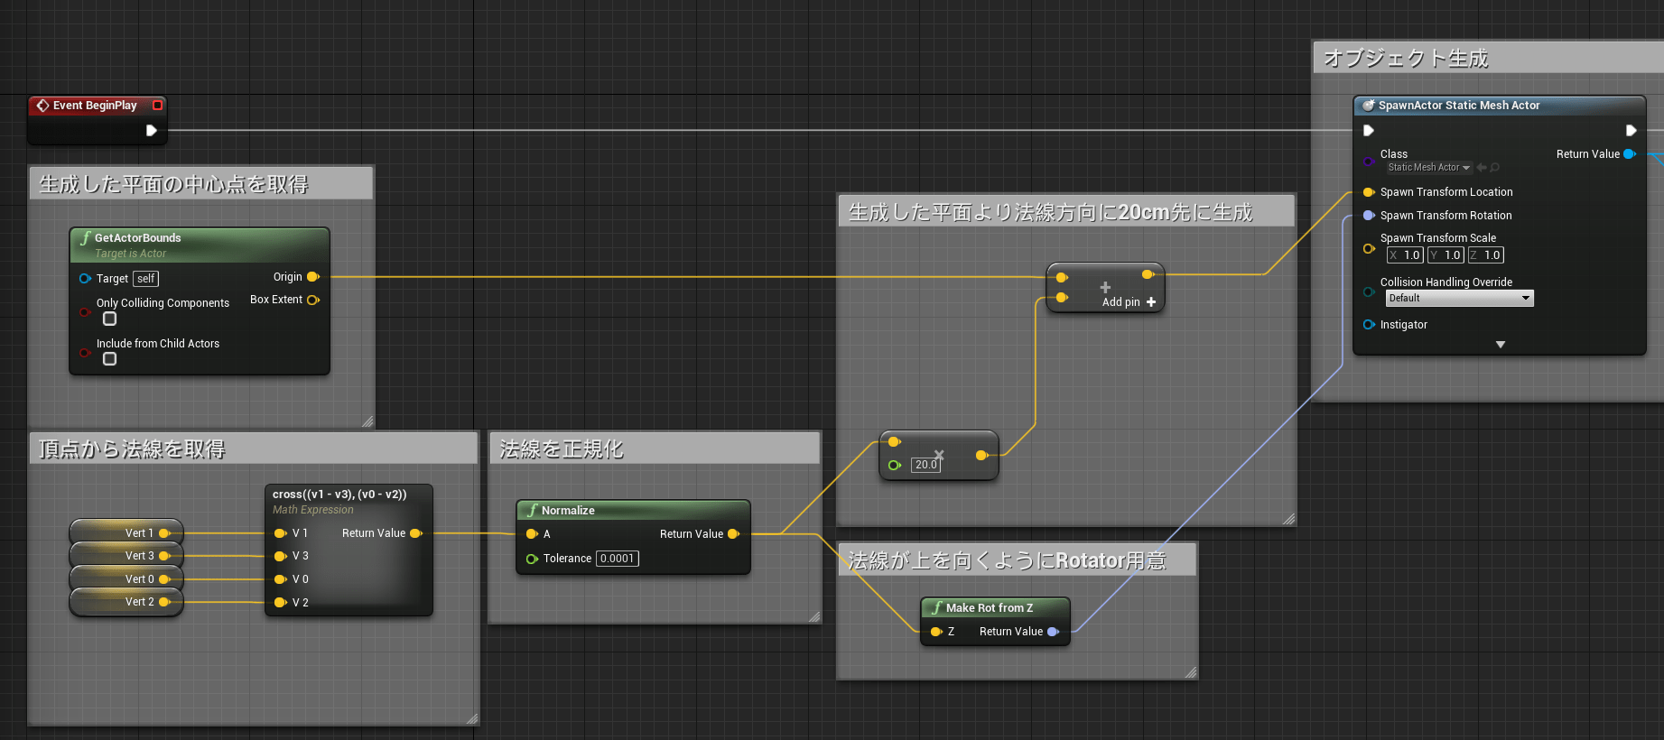
Task: Open the Static Mesh Actor class dropdown
Action: pyautogui.click(x=1428, y=168)
